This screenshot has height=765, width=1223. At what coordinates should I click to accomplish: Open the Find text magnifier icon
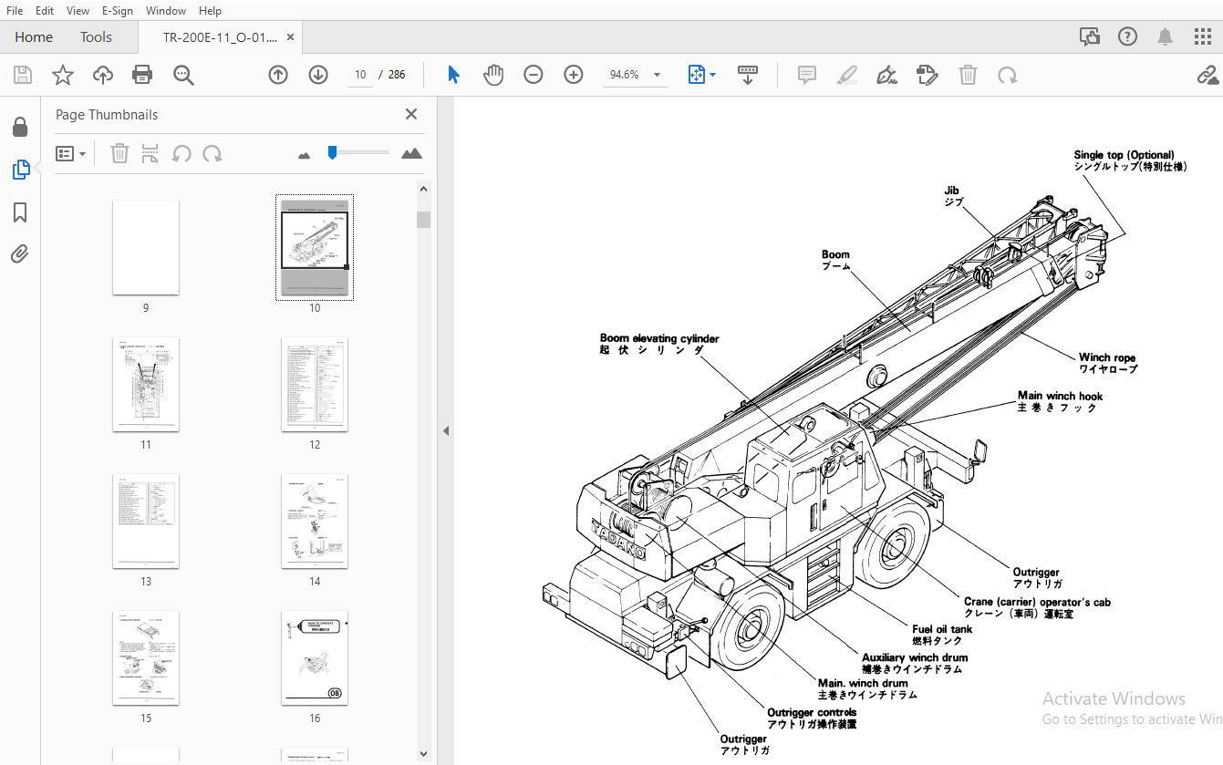pyautogui.click(x=183, y=75)
